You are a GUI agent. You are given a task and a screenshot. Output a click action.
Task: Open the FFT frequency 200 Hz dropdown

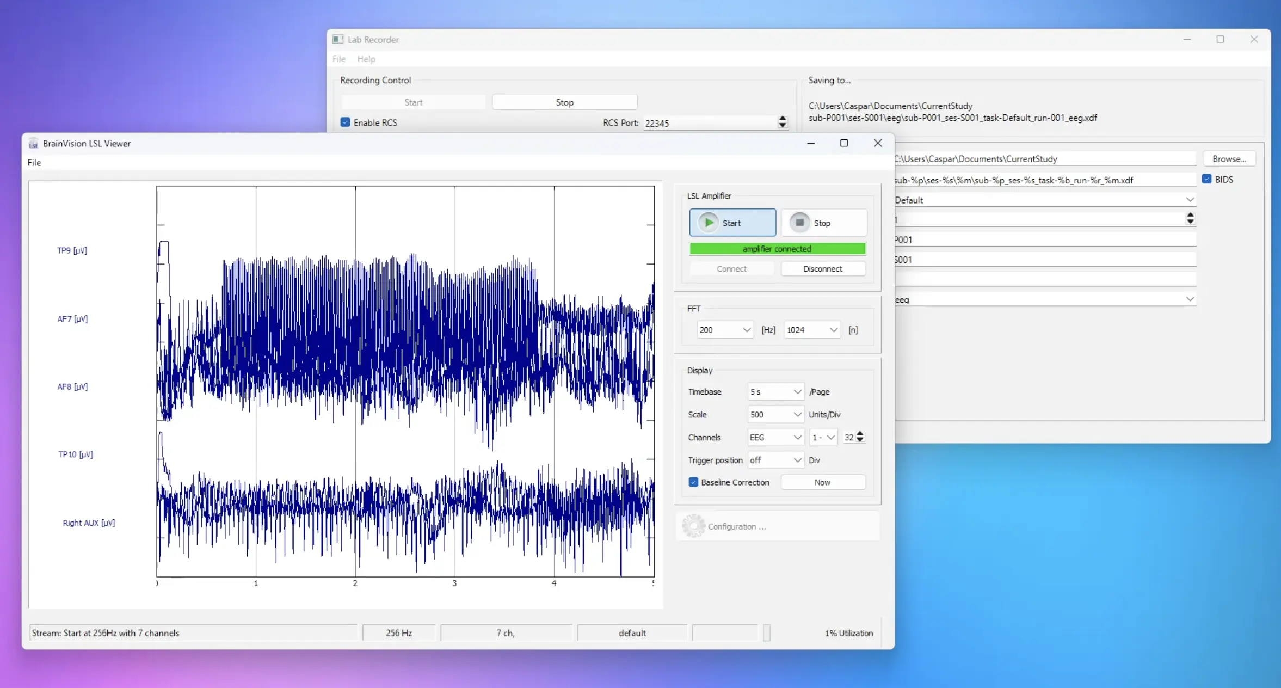pyautogui.click(x=725, y=330)
